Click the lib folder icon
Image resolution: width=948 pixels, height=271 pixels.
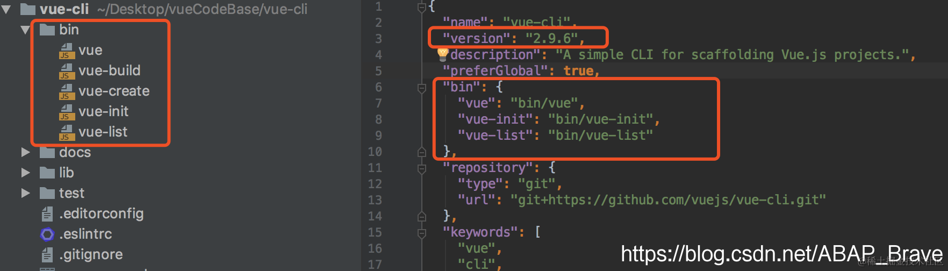point(47,173)
